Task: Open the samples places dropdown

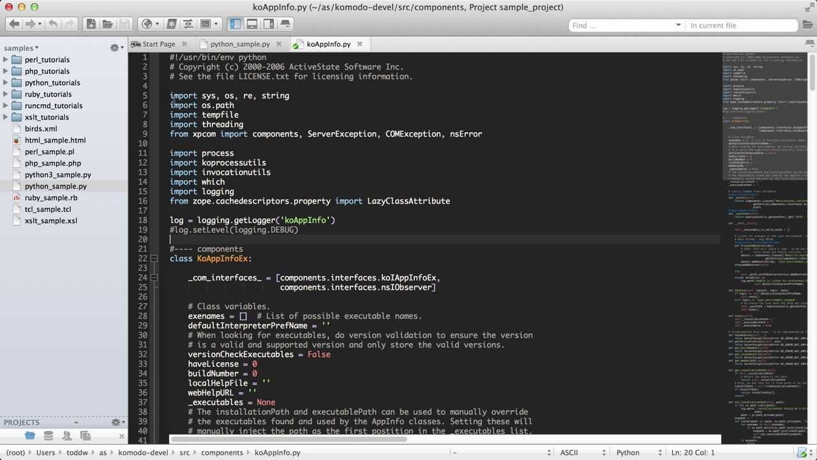Action: tap(21, 48)
